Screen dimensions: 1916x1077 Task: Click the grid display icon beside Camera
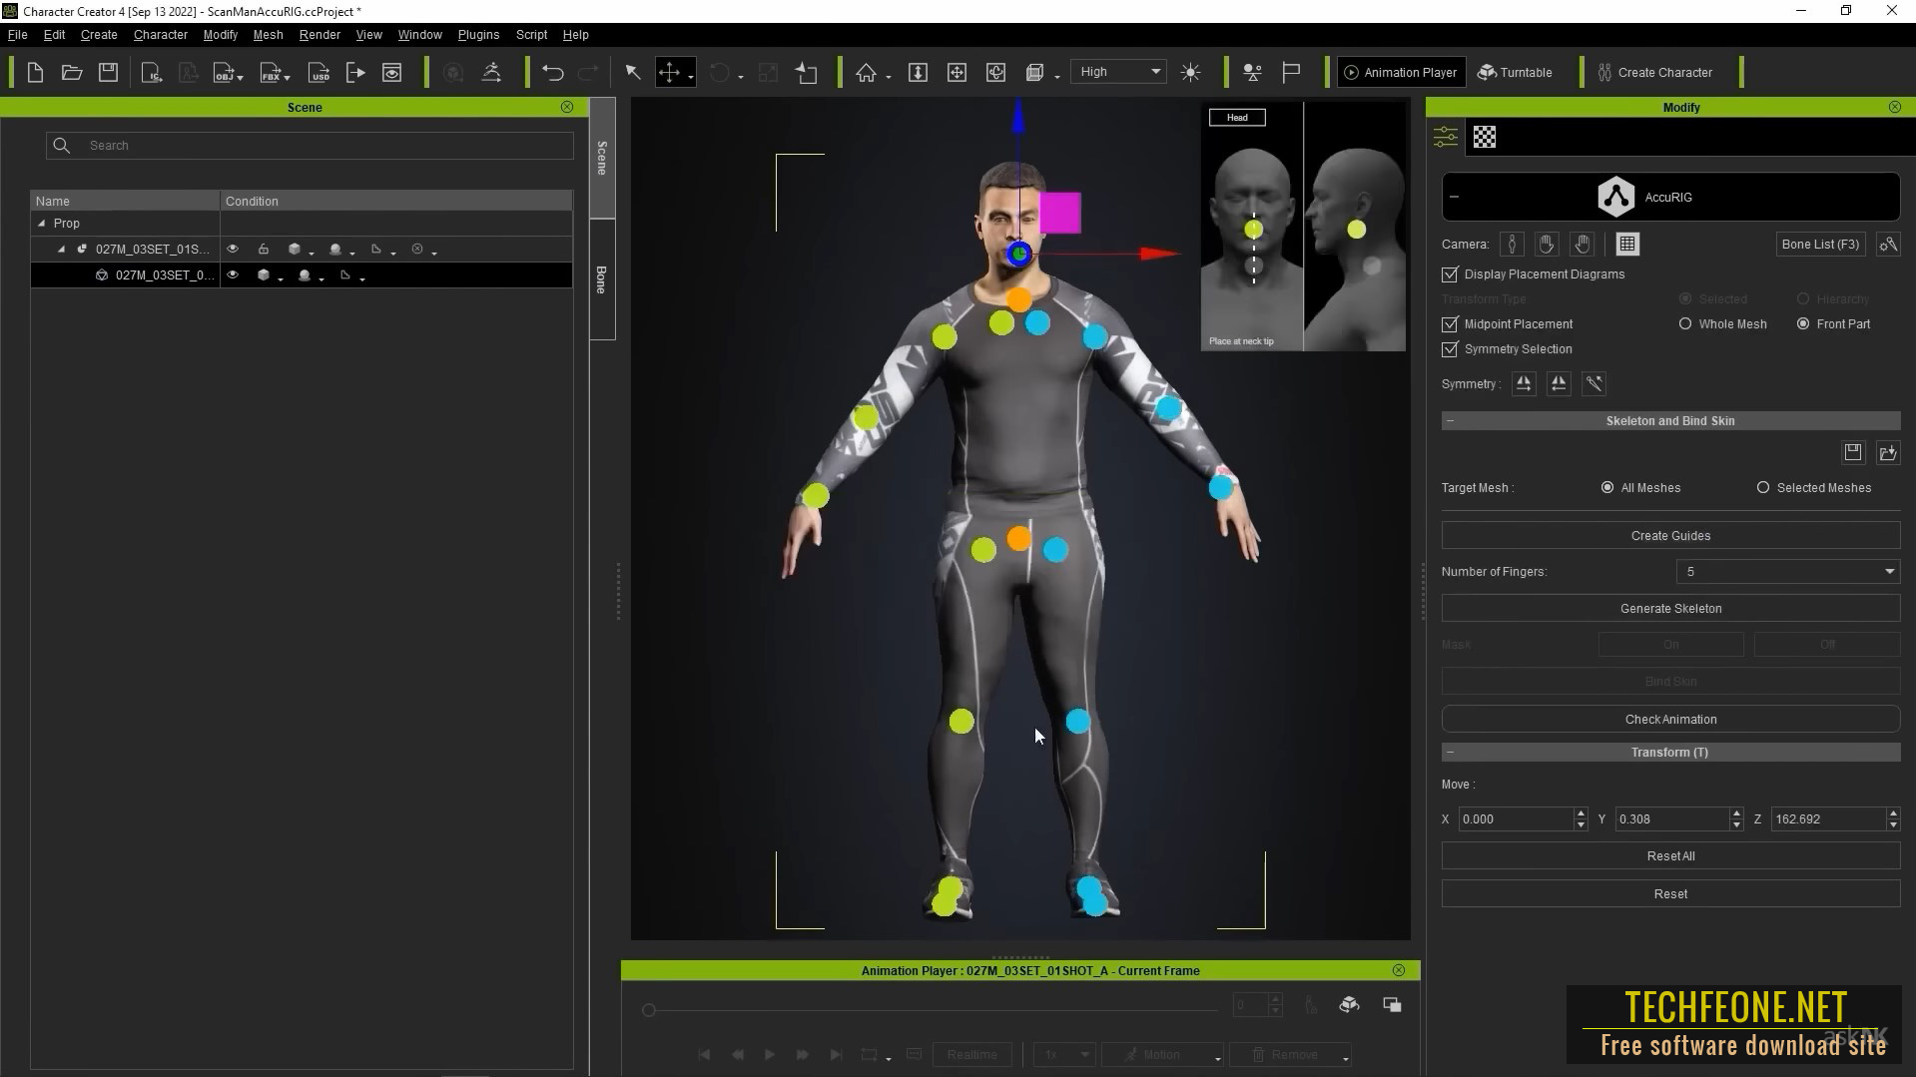click(1627, 244)
